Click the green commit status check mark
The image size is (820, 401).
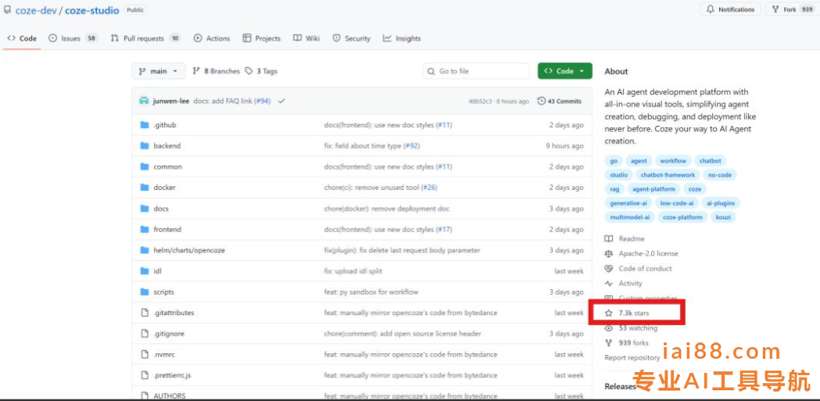[x=282, y=101]
